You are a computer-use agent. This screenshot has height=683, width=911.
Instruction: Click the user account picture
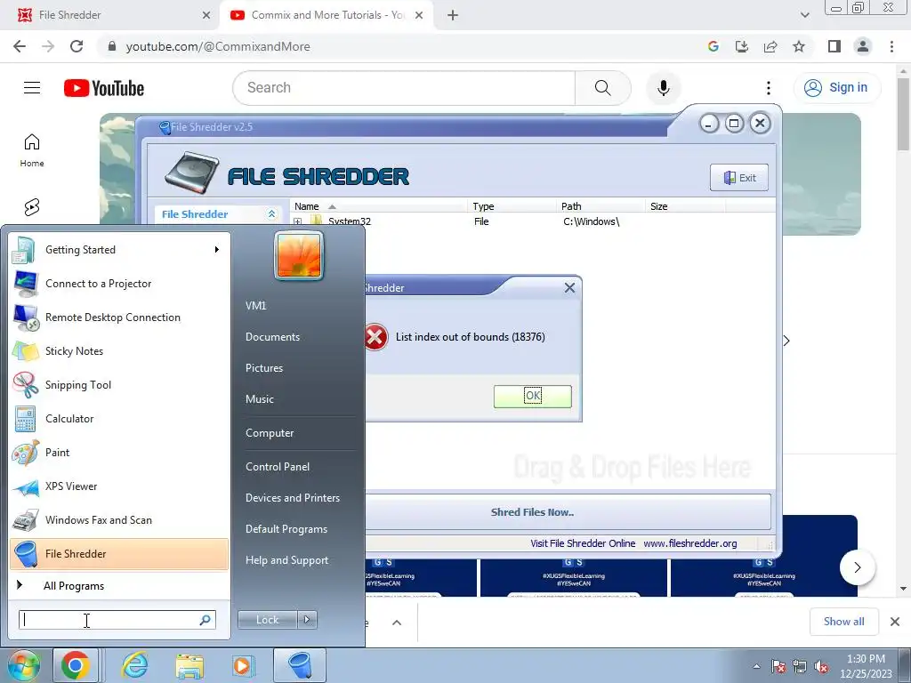pyautogui.click(x=299, y=255)
